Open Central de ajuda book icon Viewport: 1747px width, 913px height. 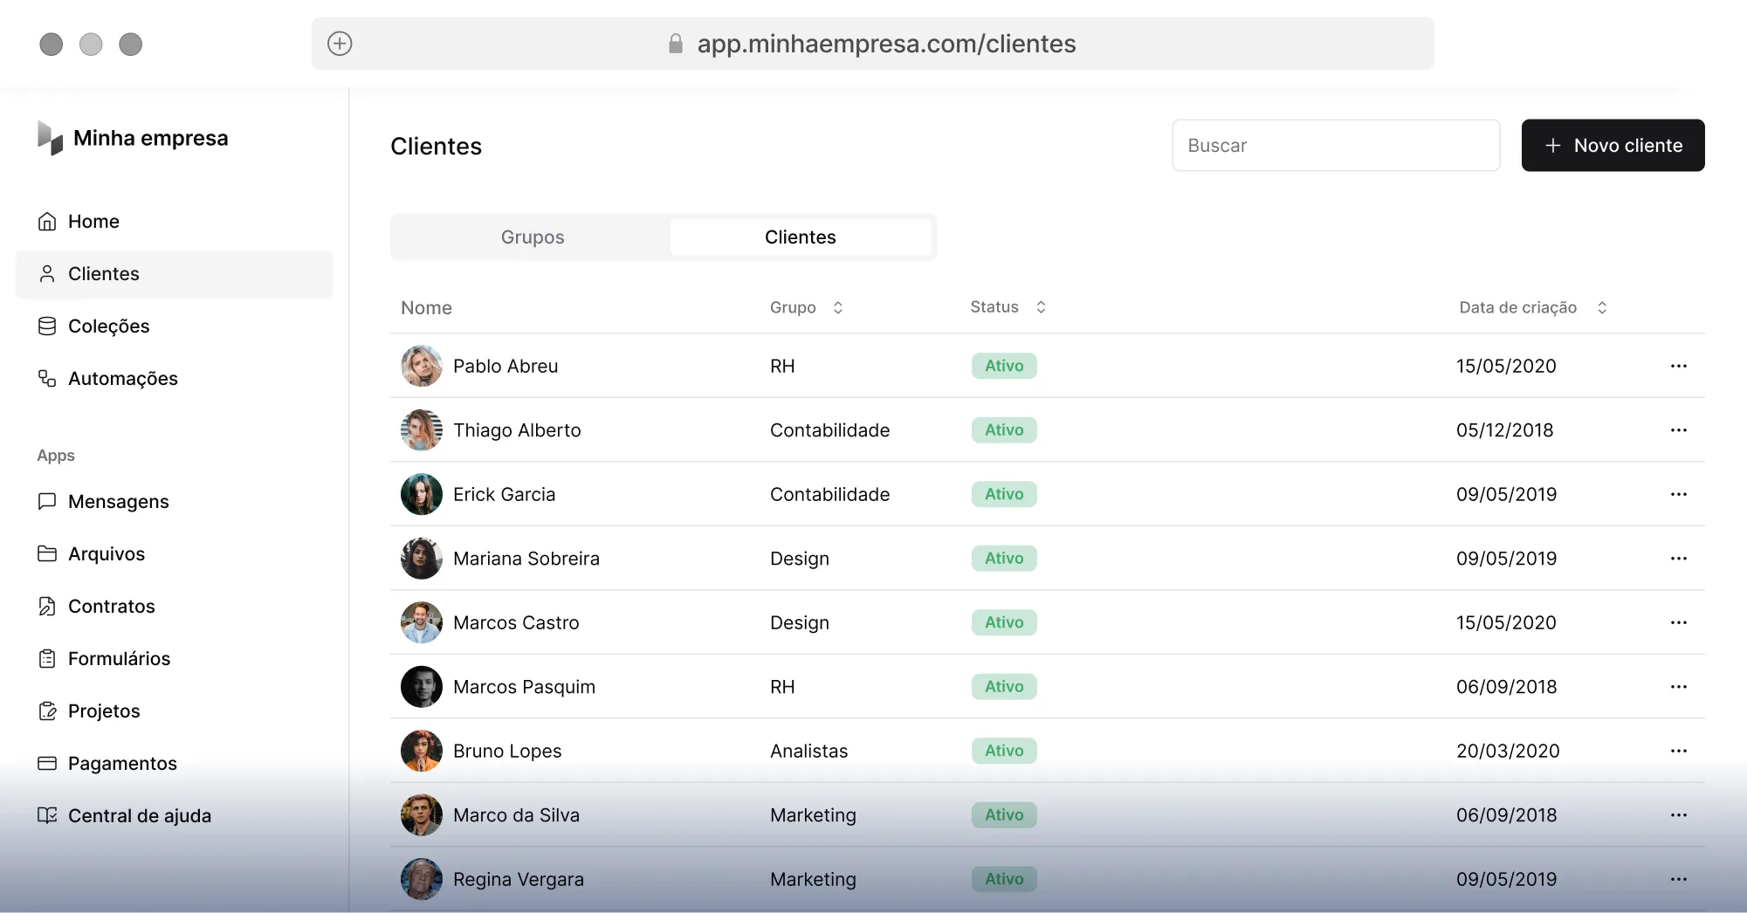[x=47, y=816]
